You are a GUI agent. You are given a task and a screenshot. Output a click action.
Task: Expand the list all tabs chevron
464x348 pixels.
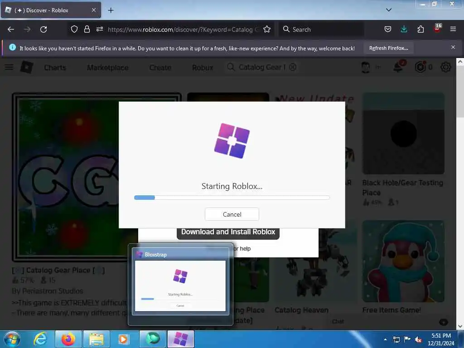click(x=389, y=10)
